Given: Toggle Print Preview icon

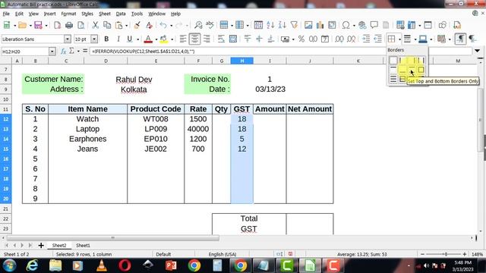Looking at the screenshot, I should (81, 25).
